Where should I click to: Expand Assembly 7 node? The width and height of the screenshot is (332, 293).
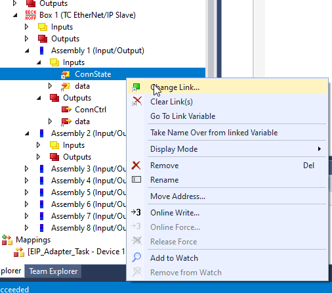pyautogui.click(x=27, y=216)
